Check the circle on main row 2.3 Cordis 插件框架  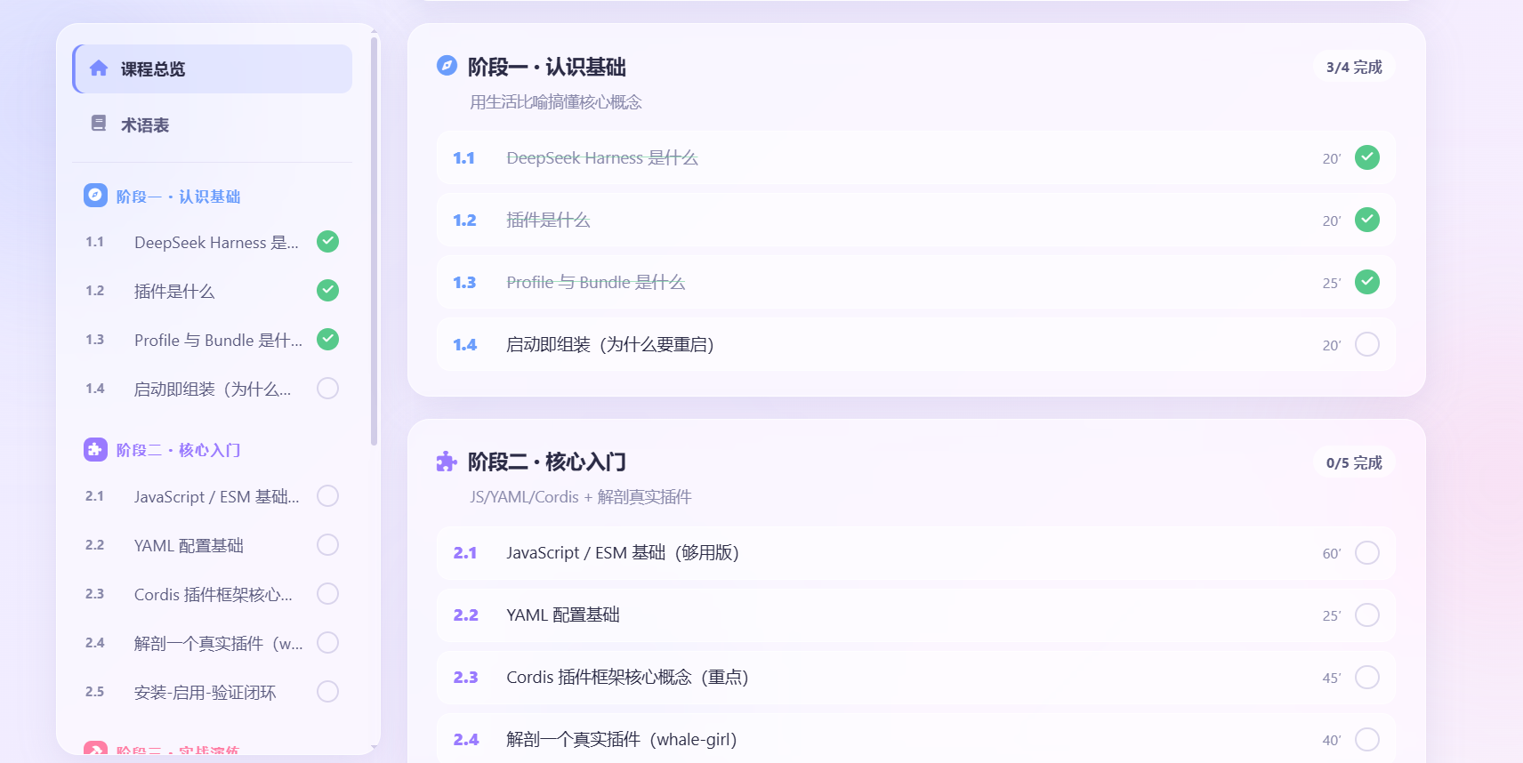pyautogui.click(x=1367, y=677)
